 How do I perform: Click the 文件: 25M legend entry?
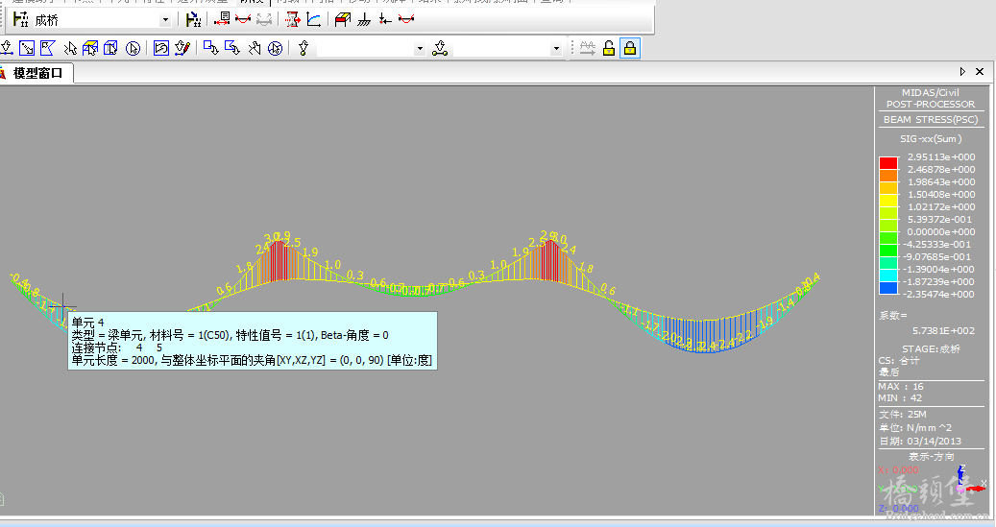click(x=903, y=414)
